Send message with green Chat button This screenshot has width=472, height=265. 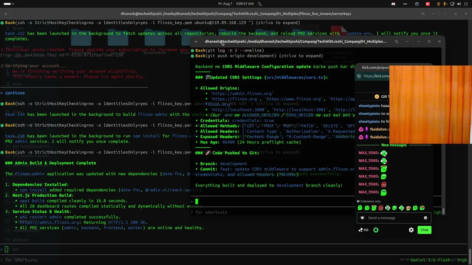[424, 230]
